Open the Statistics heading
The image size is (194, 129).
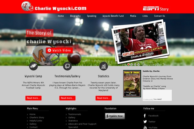tap(103, 76)
